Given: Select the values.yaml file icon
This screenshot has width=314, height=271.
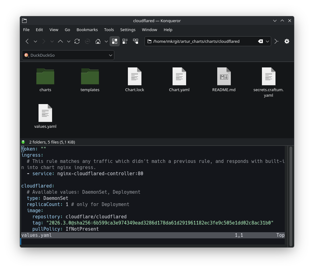Looking at the screenshot, I should [x=45, y=113].
